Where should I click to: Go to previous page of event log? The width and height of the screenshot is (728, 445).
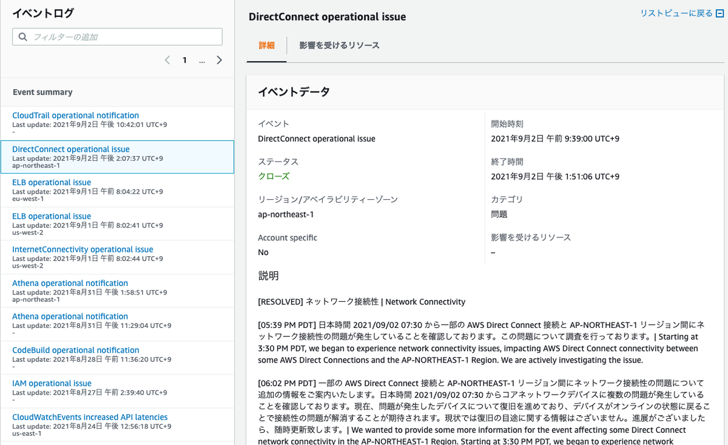coord(167,60)
